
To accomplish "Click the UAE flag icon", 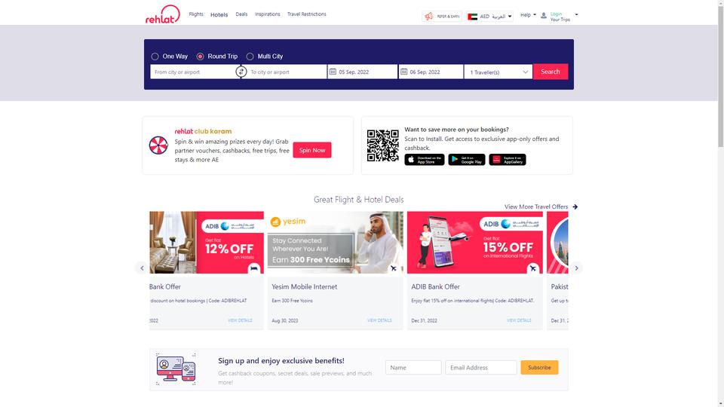I will (472, 17).
